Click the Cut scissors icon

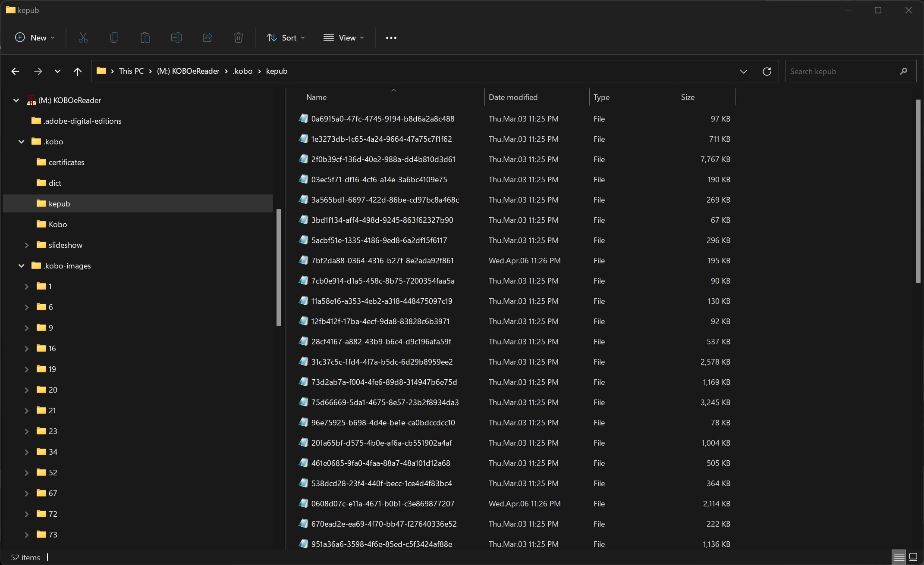coord(83,38)
